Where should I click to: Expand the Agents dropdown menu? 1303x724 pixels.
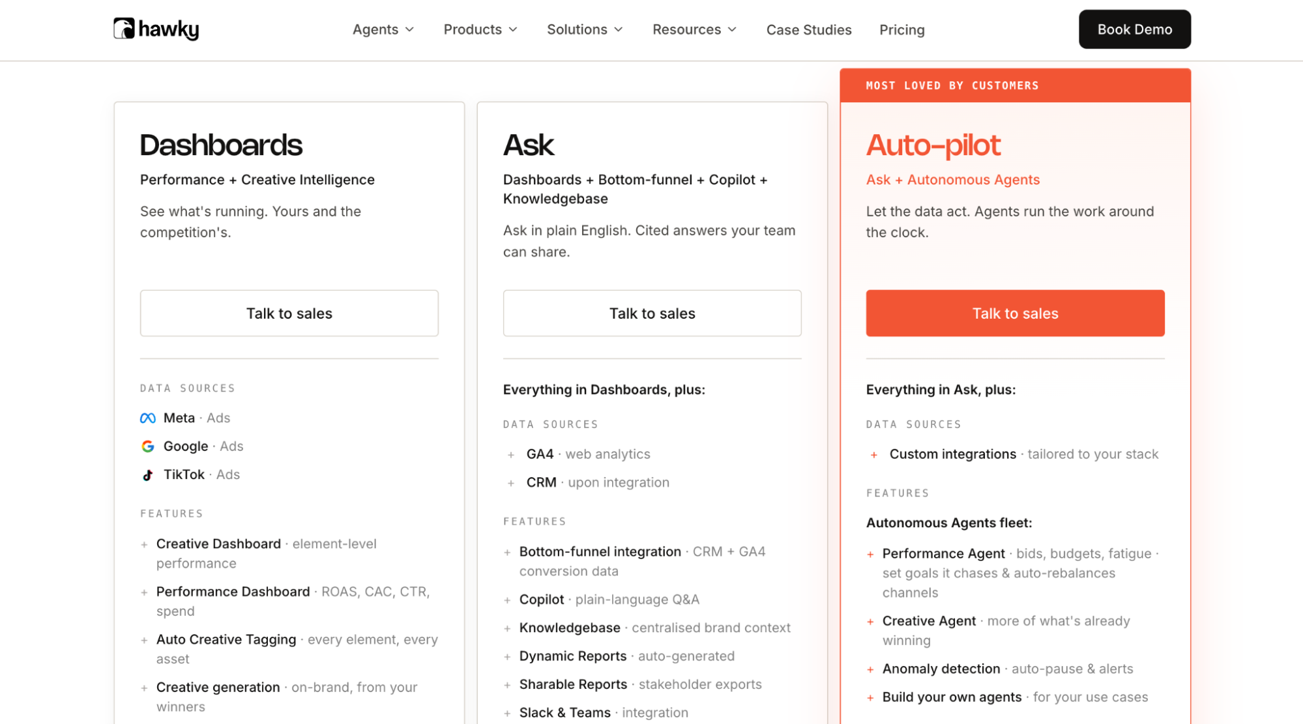click(383, 29)
